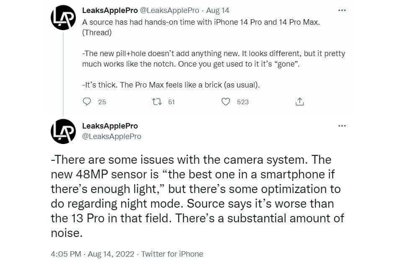Click the first tweet's hands-on text
The image size is (398, 265).
click(201, 22)
